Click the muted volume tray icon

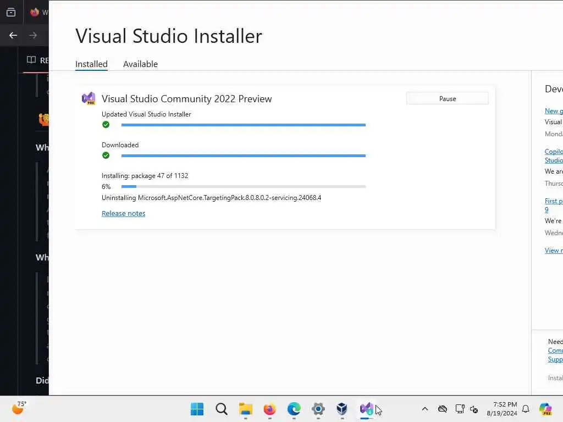[473, 409]
